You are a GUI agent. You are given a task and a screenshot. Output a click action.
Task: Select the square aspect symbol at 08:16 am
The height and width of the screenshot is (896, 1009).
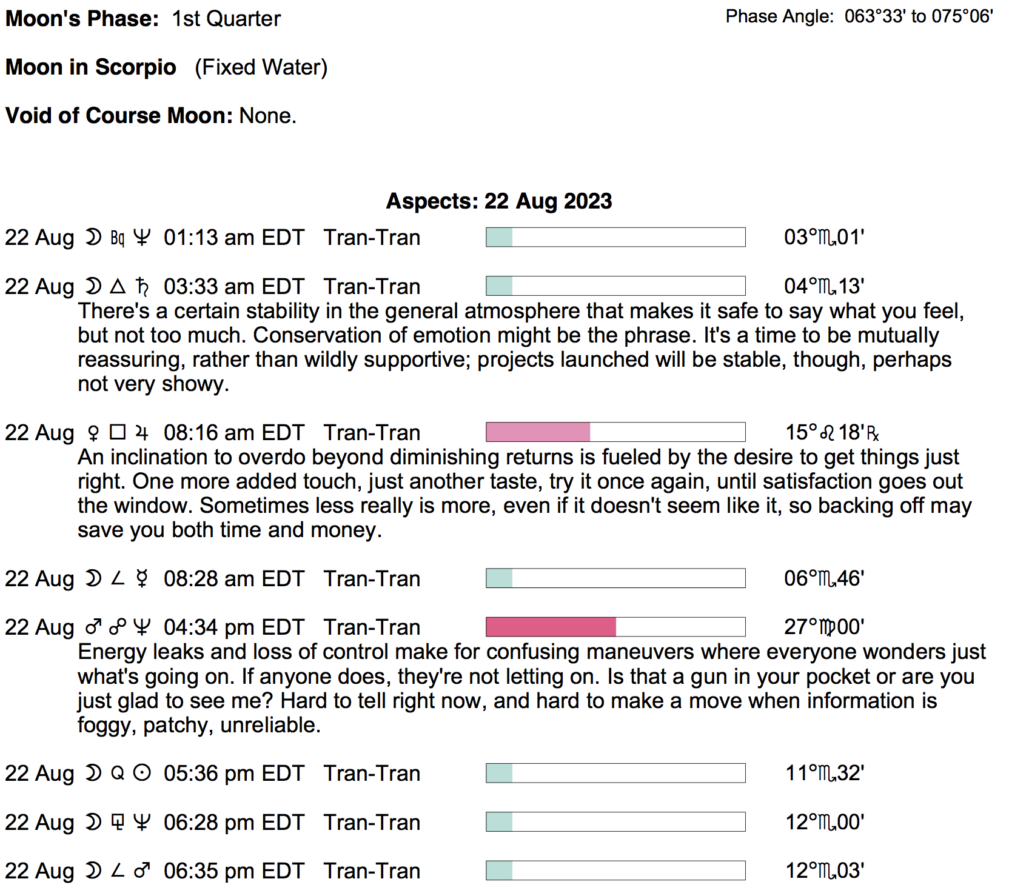pos(118,432)
